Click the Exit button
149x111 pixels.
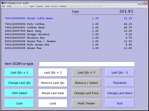point(120,103)
